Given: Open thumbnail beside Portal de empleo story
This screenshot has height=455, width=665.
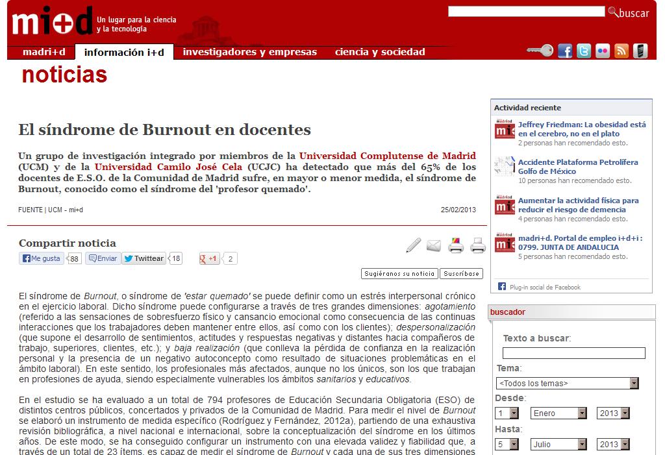Looking at the screenshot, I should [x=505, y=242].
